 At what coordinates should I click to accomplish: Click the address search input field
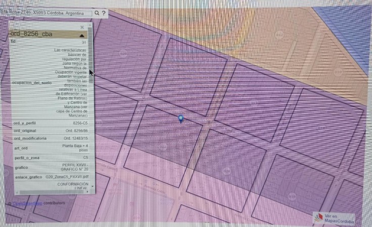[x=45, y=13]
